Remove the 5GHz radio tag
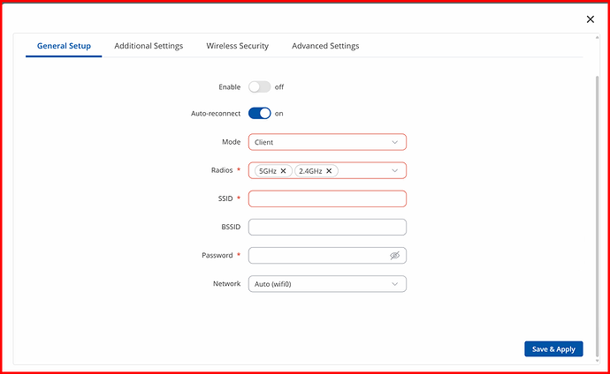Viewport: 610px width, 374px height. tap(283, 171)
